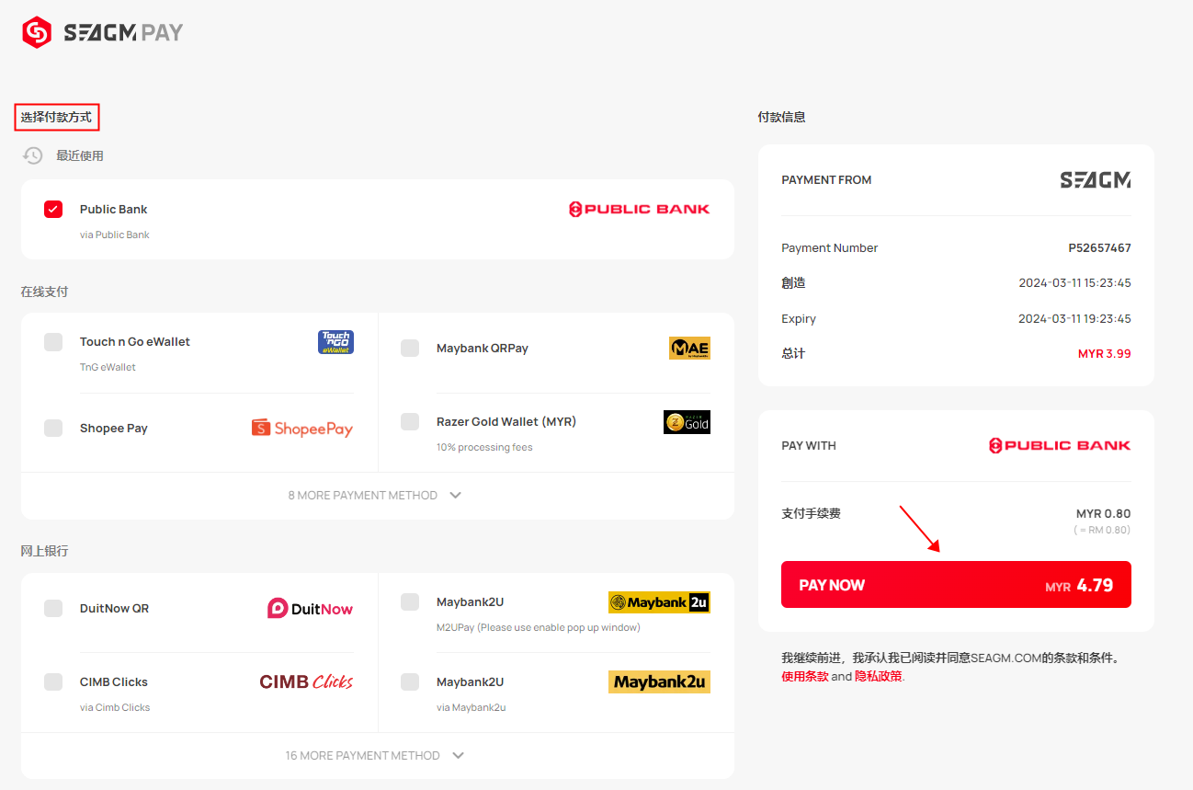Click the CIMB Clicks label
Screen dimensions: 1193x790
pos(114,681)
